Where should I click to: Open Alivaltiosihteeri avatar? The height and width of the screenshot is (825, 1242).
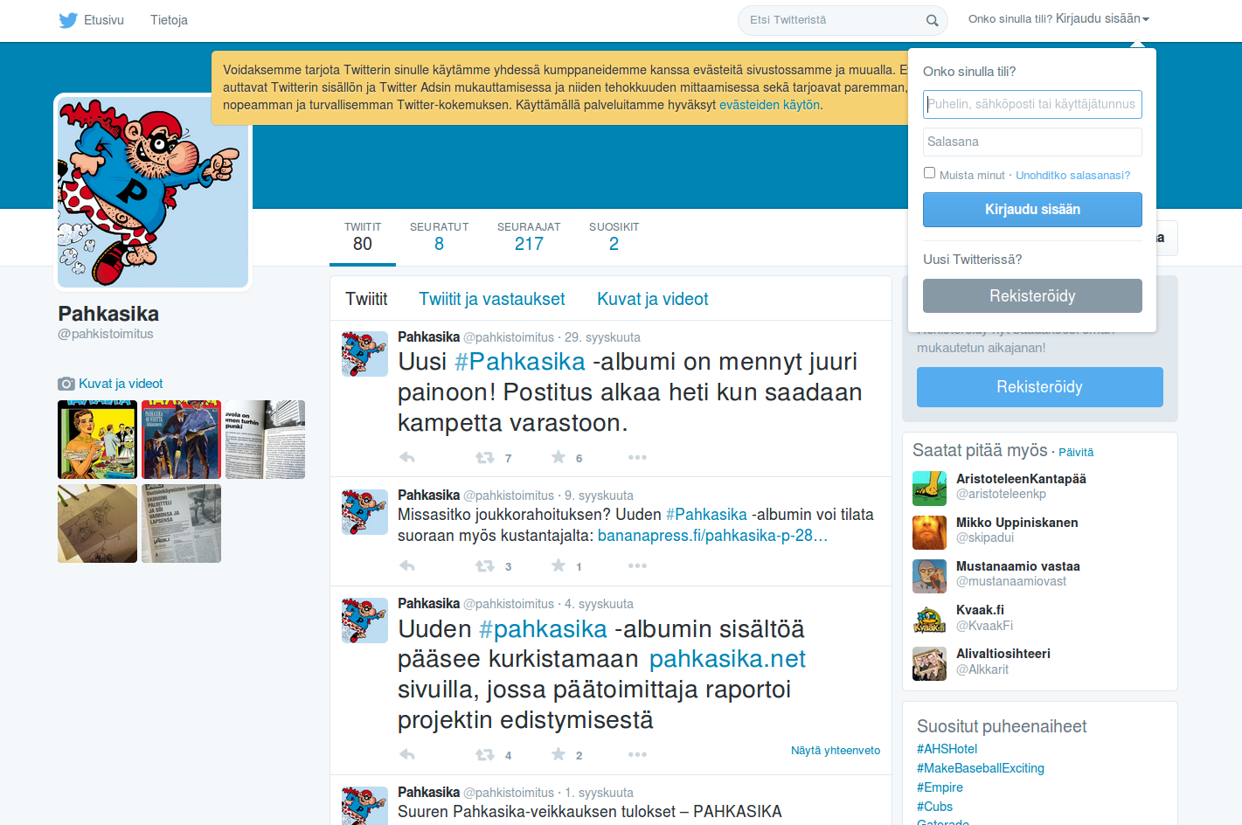coord(929,663)
